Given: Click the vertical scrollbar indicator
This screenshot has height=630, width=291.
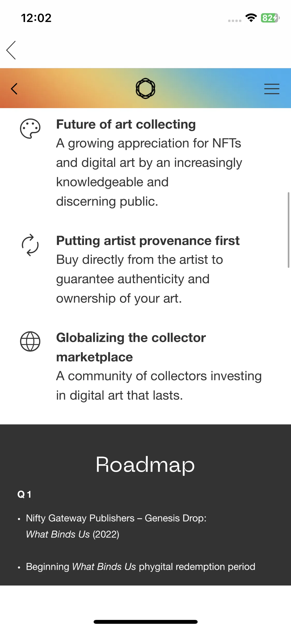Looking at the screenshot, I should coord(288,230).
